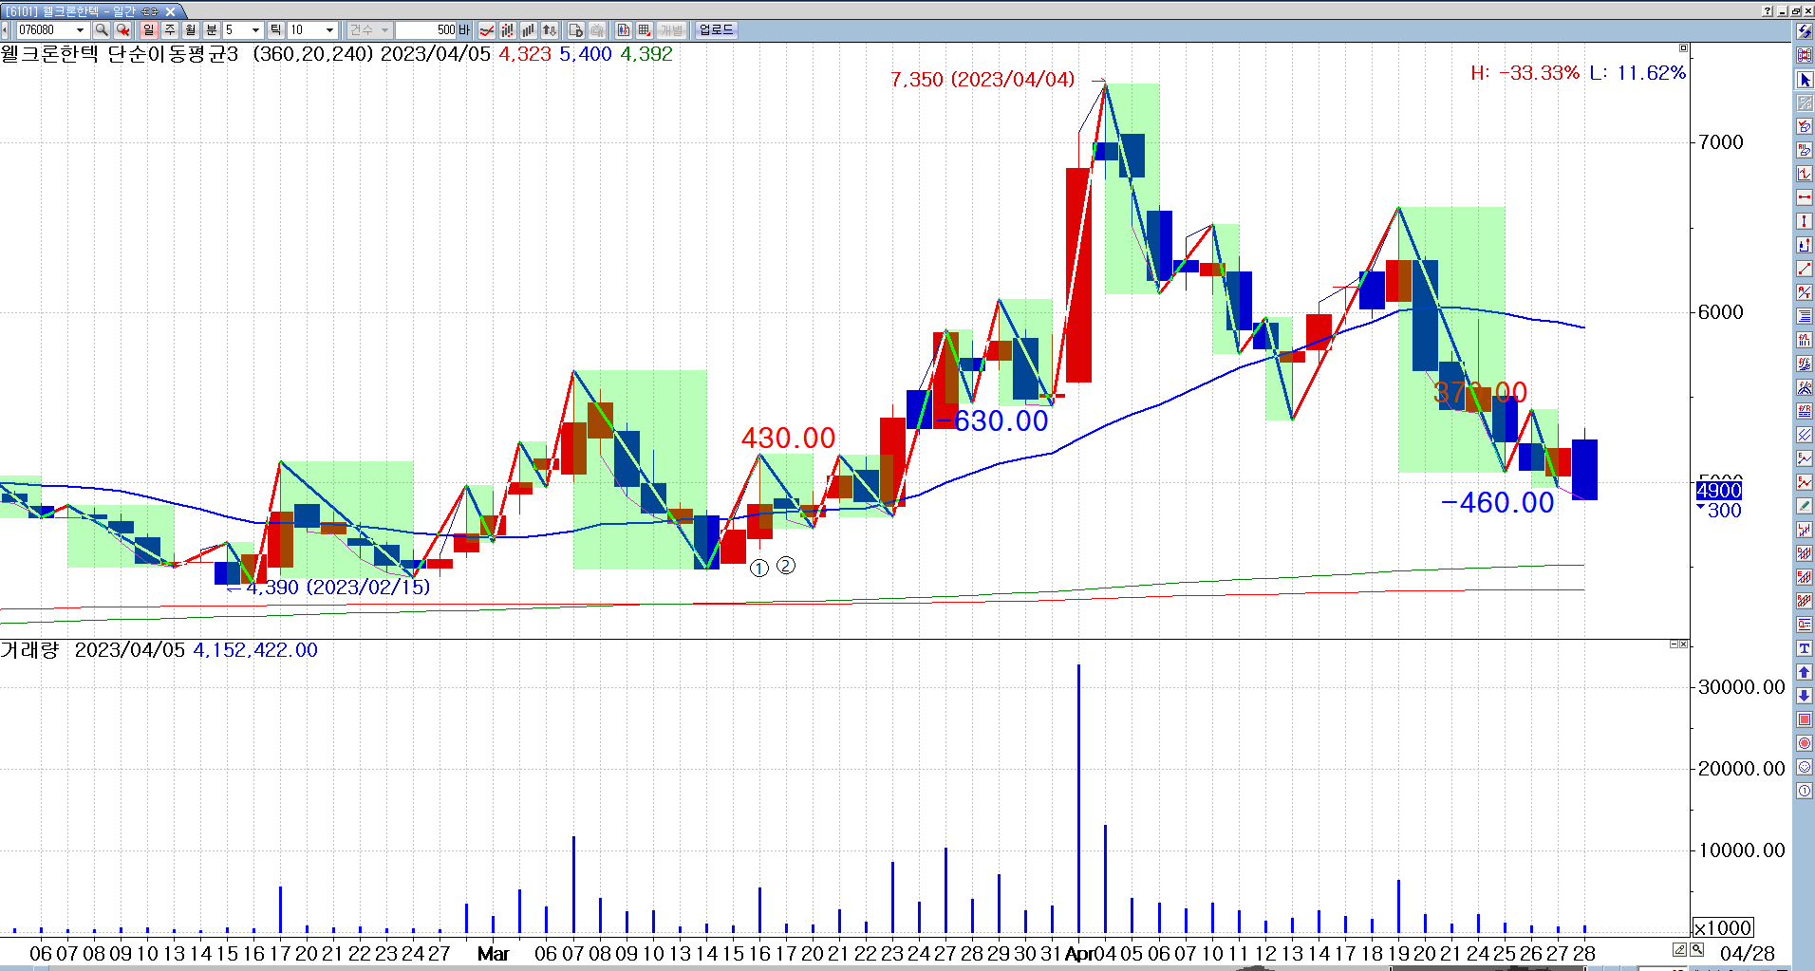Image resolution: width=1815 pixels, height=971 pixels.
Task: Choose the blue down arrow marker tool
Action: [x=1805, y=696]
